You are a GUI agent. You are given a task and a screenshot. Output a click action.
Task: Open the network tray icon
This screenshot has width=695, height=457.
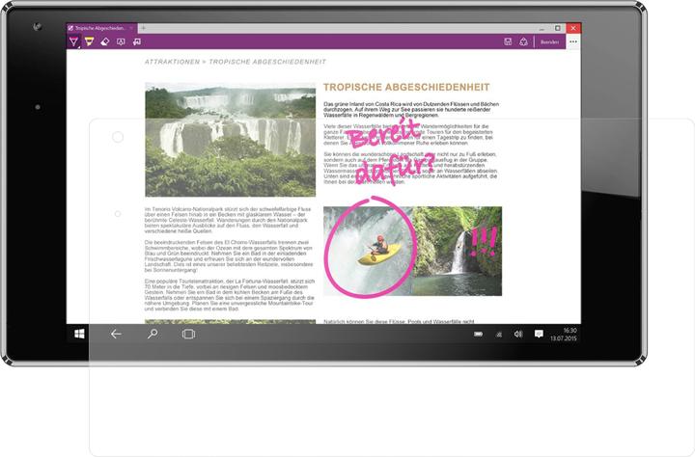point(499,335)
